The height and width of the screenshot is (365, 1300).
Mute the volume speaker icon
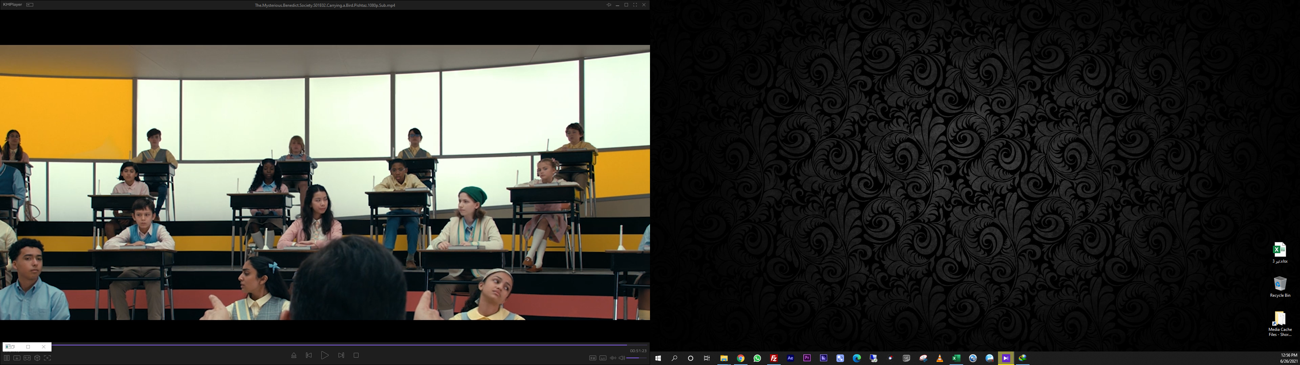click(622, 358)
